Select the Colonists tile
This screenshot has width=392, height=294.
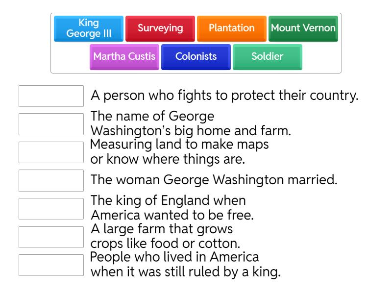click(196, 57)
